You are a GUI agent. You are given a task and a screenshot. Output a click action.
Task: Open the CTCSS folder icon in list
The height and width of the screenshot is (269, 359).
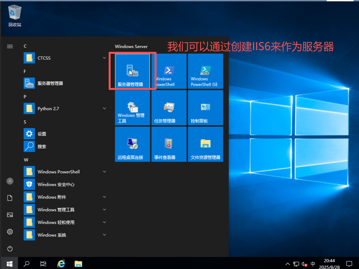click(x=29, y=58)
